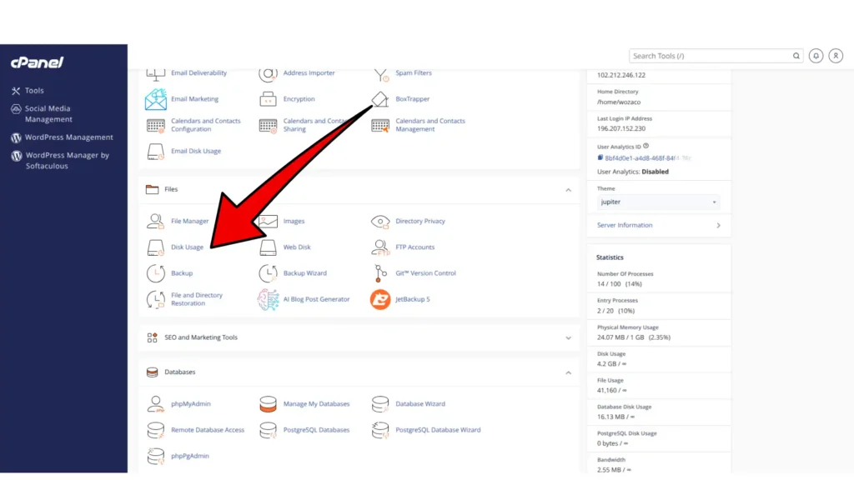
Task: Collapse the Files section
Action: (x=568, y=190)
